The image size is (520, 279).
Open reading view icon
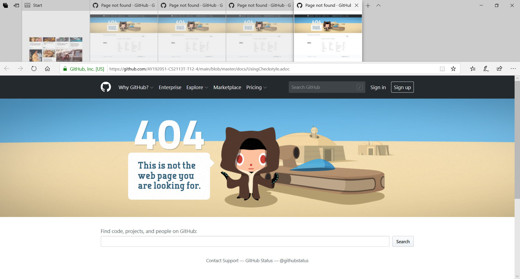coord(442,69)
